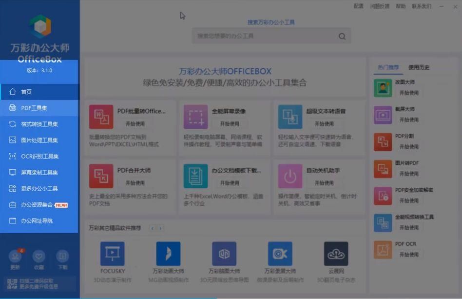Viewport: 462px width, 299px height.
Task: Click the magnifier search icon
Action: pyautogui.click(x=342, y=36)
